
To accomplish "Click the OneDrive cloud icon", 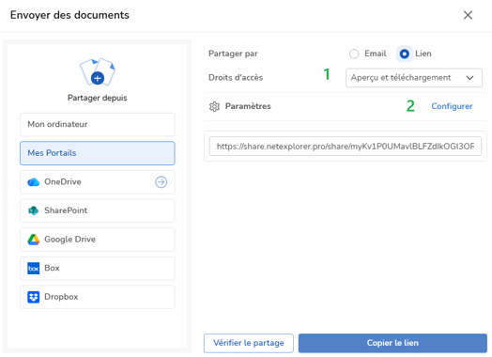I will click(x=33, y=182).
